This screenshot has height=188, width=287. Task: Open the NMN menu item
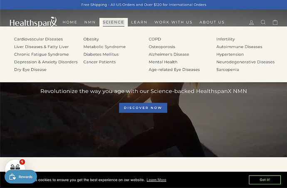(90, 22)
